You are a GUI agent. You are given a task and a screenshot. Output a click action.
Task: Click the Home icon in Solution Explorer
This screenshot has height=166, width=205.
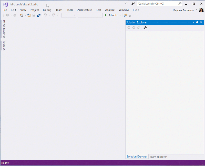click(x=139, y=28)
